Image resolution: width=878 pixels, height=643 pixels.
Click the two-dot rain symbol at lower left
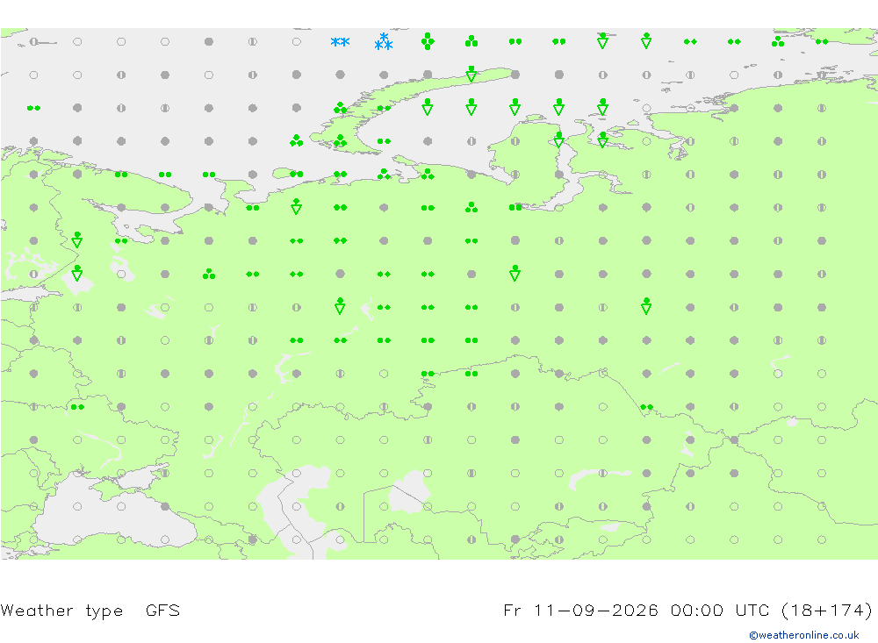coord(77,407)
